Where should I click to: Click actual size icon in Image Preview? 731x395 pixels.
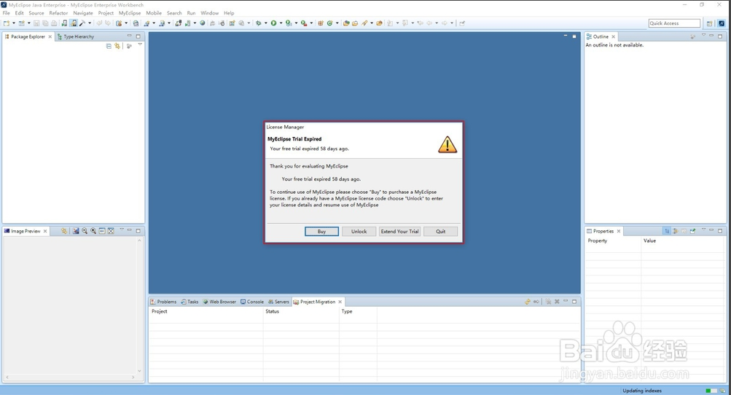click(102, 231)
